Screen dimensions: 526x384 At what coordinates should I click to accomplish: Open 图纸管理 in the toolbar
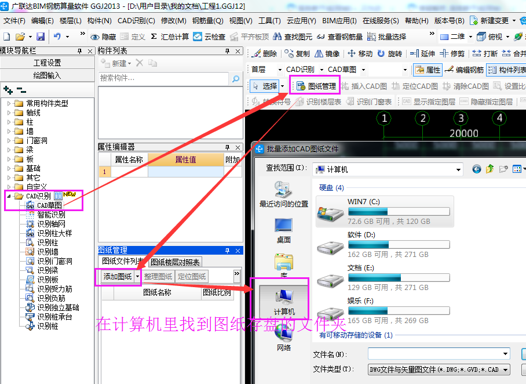pos(316,86)
